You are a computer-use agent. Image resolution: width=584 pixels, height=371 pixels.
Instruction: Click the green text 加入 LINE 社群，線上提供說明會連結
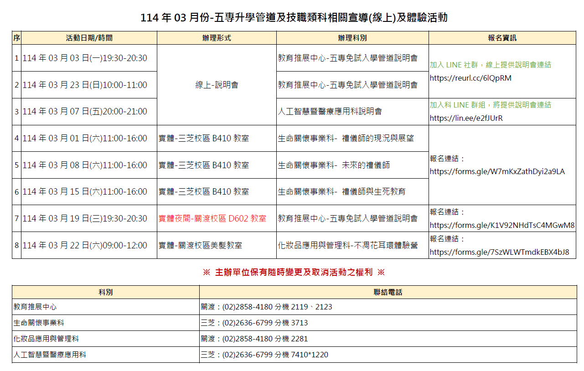tap(490, 65)
